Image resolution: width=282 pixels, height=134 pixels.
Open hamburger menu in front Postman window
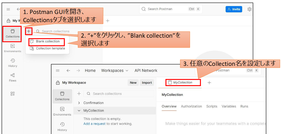[x=57, y=71]
